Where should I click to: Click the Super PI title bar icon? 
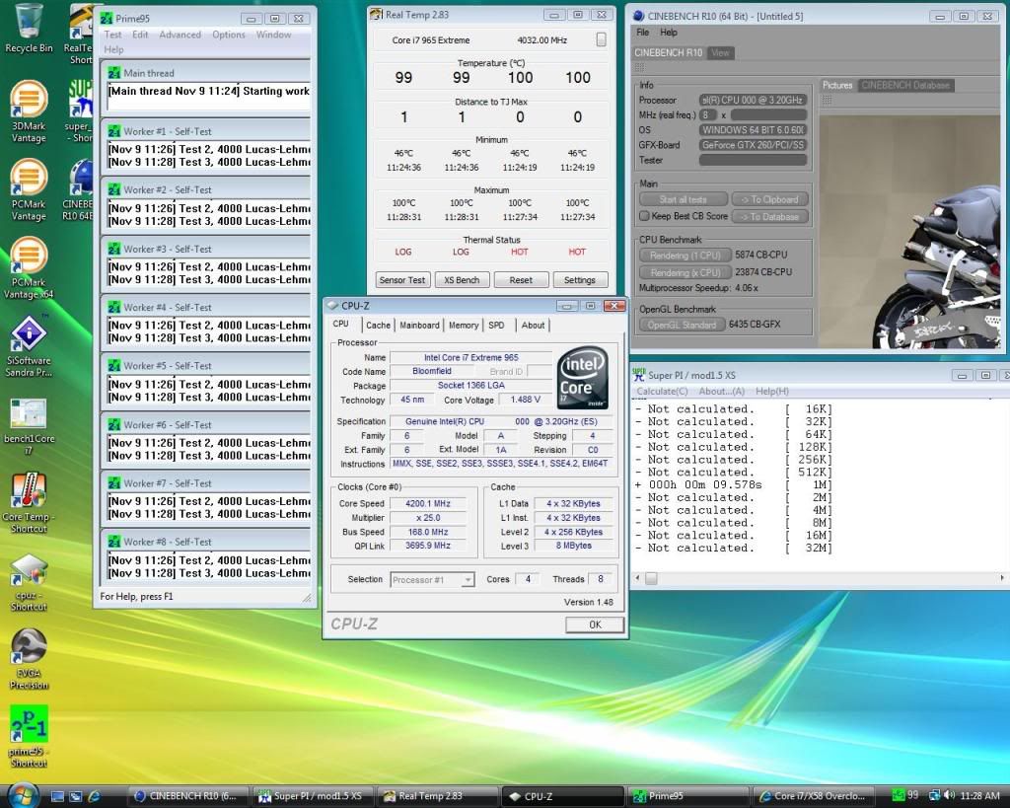[638, 374]
